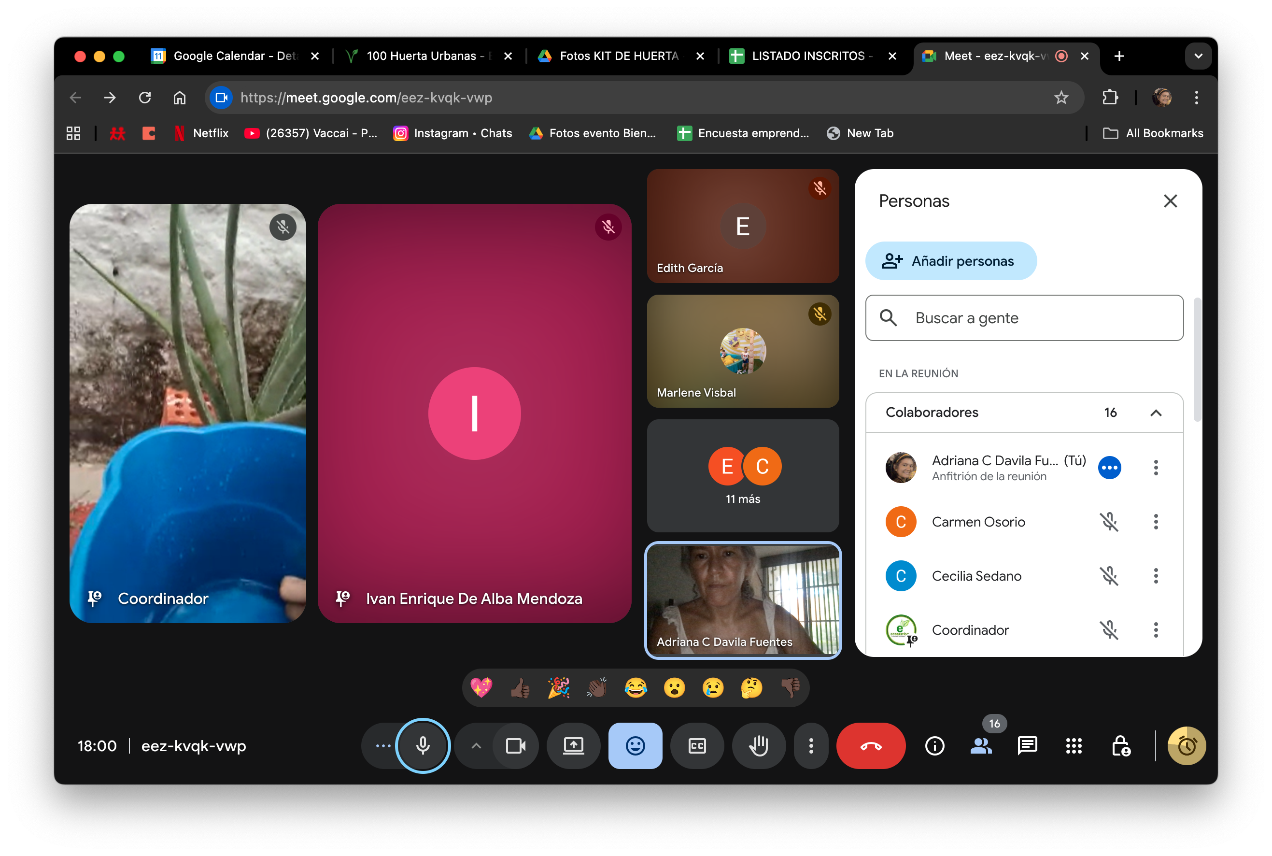Image resolution: width=1272 pixels, height=856 pixels.
Task: Switch to the Google Calendar tab
Action: tap(229, 56)
